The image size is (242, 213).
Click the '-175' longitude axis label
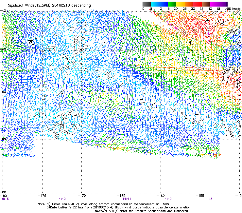click(x=42, y=196)
